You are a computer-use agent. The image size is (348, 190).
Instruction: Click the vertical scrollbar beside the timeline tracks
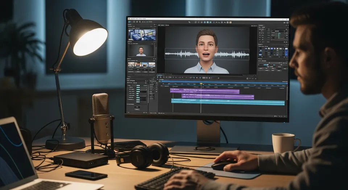tap(287, 93)
